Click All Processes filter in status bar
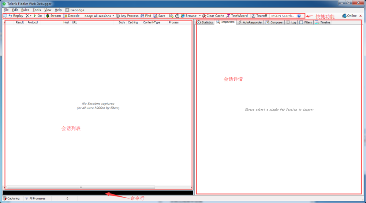This screenshot has width=366, height=203. [35, 198]
